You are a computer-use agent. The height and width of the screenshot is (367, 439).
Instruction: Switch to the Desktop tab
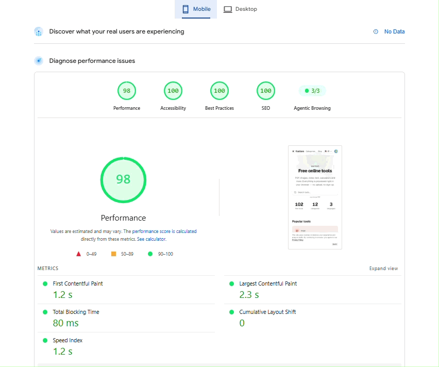pos(240,9)
